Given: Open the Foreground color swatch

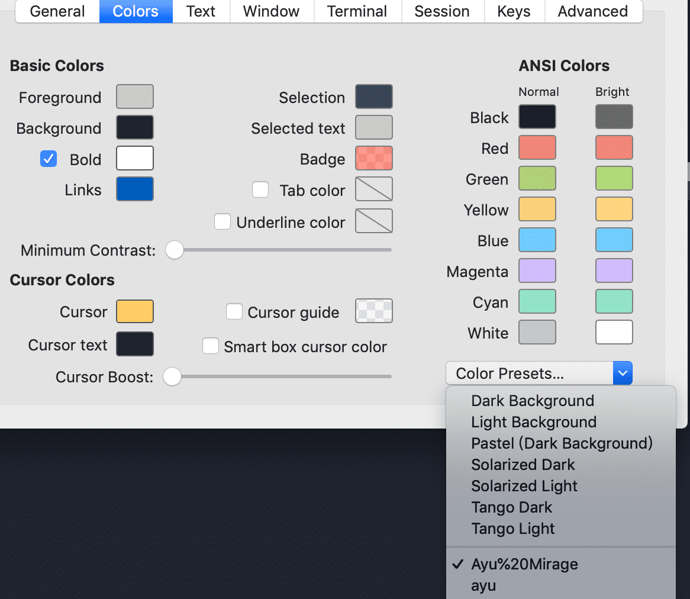Looking at the screenshot, I should (135, 96).
